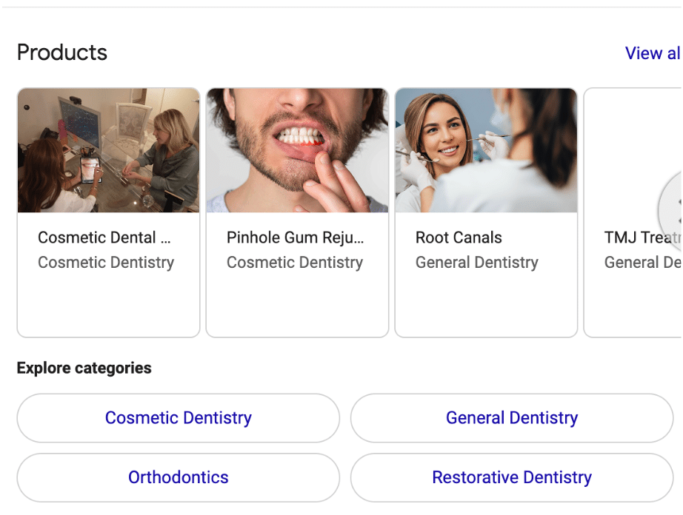Open the TMJ Treatment product title
The width and height of the screenshot is (683, 515).
[x=642, y=238]
